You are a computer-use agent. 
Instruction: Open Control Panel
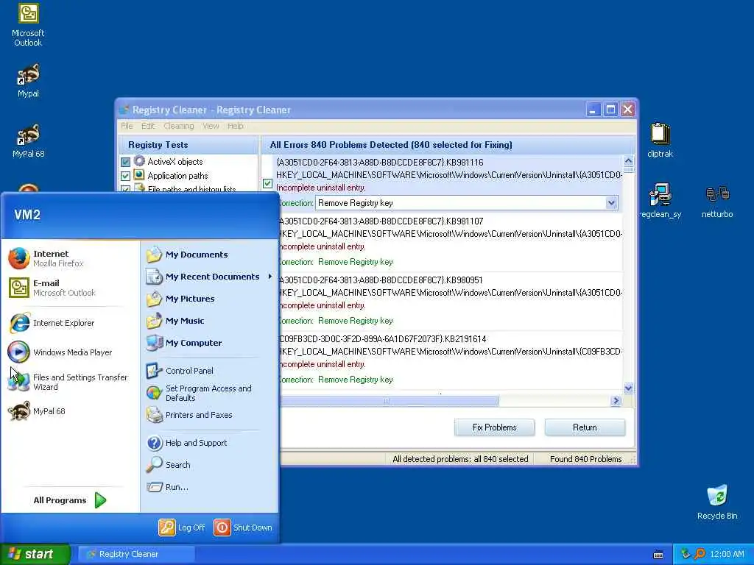click(x=209, y=371)
